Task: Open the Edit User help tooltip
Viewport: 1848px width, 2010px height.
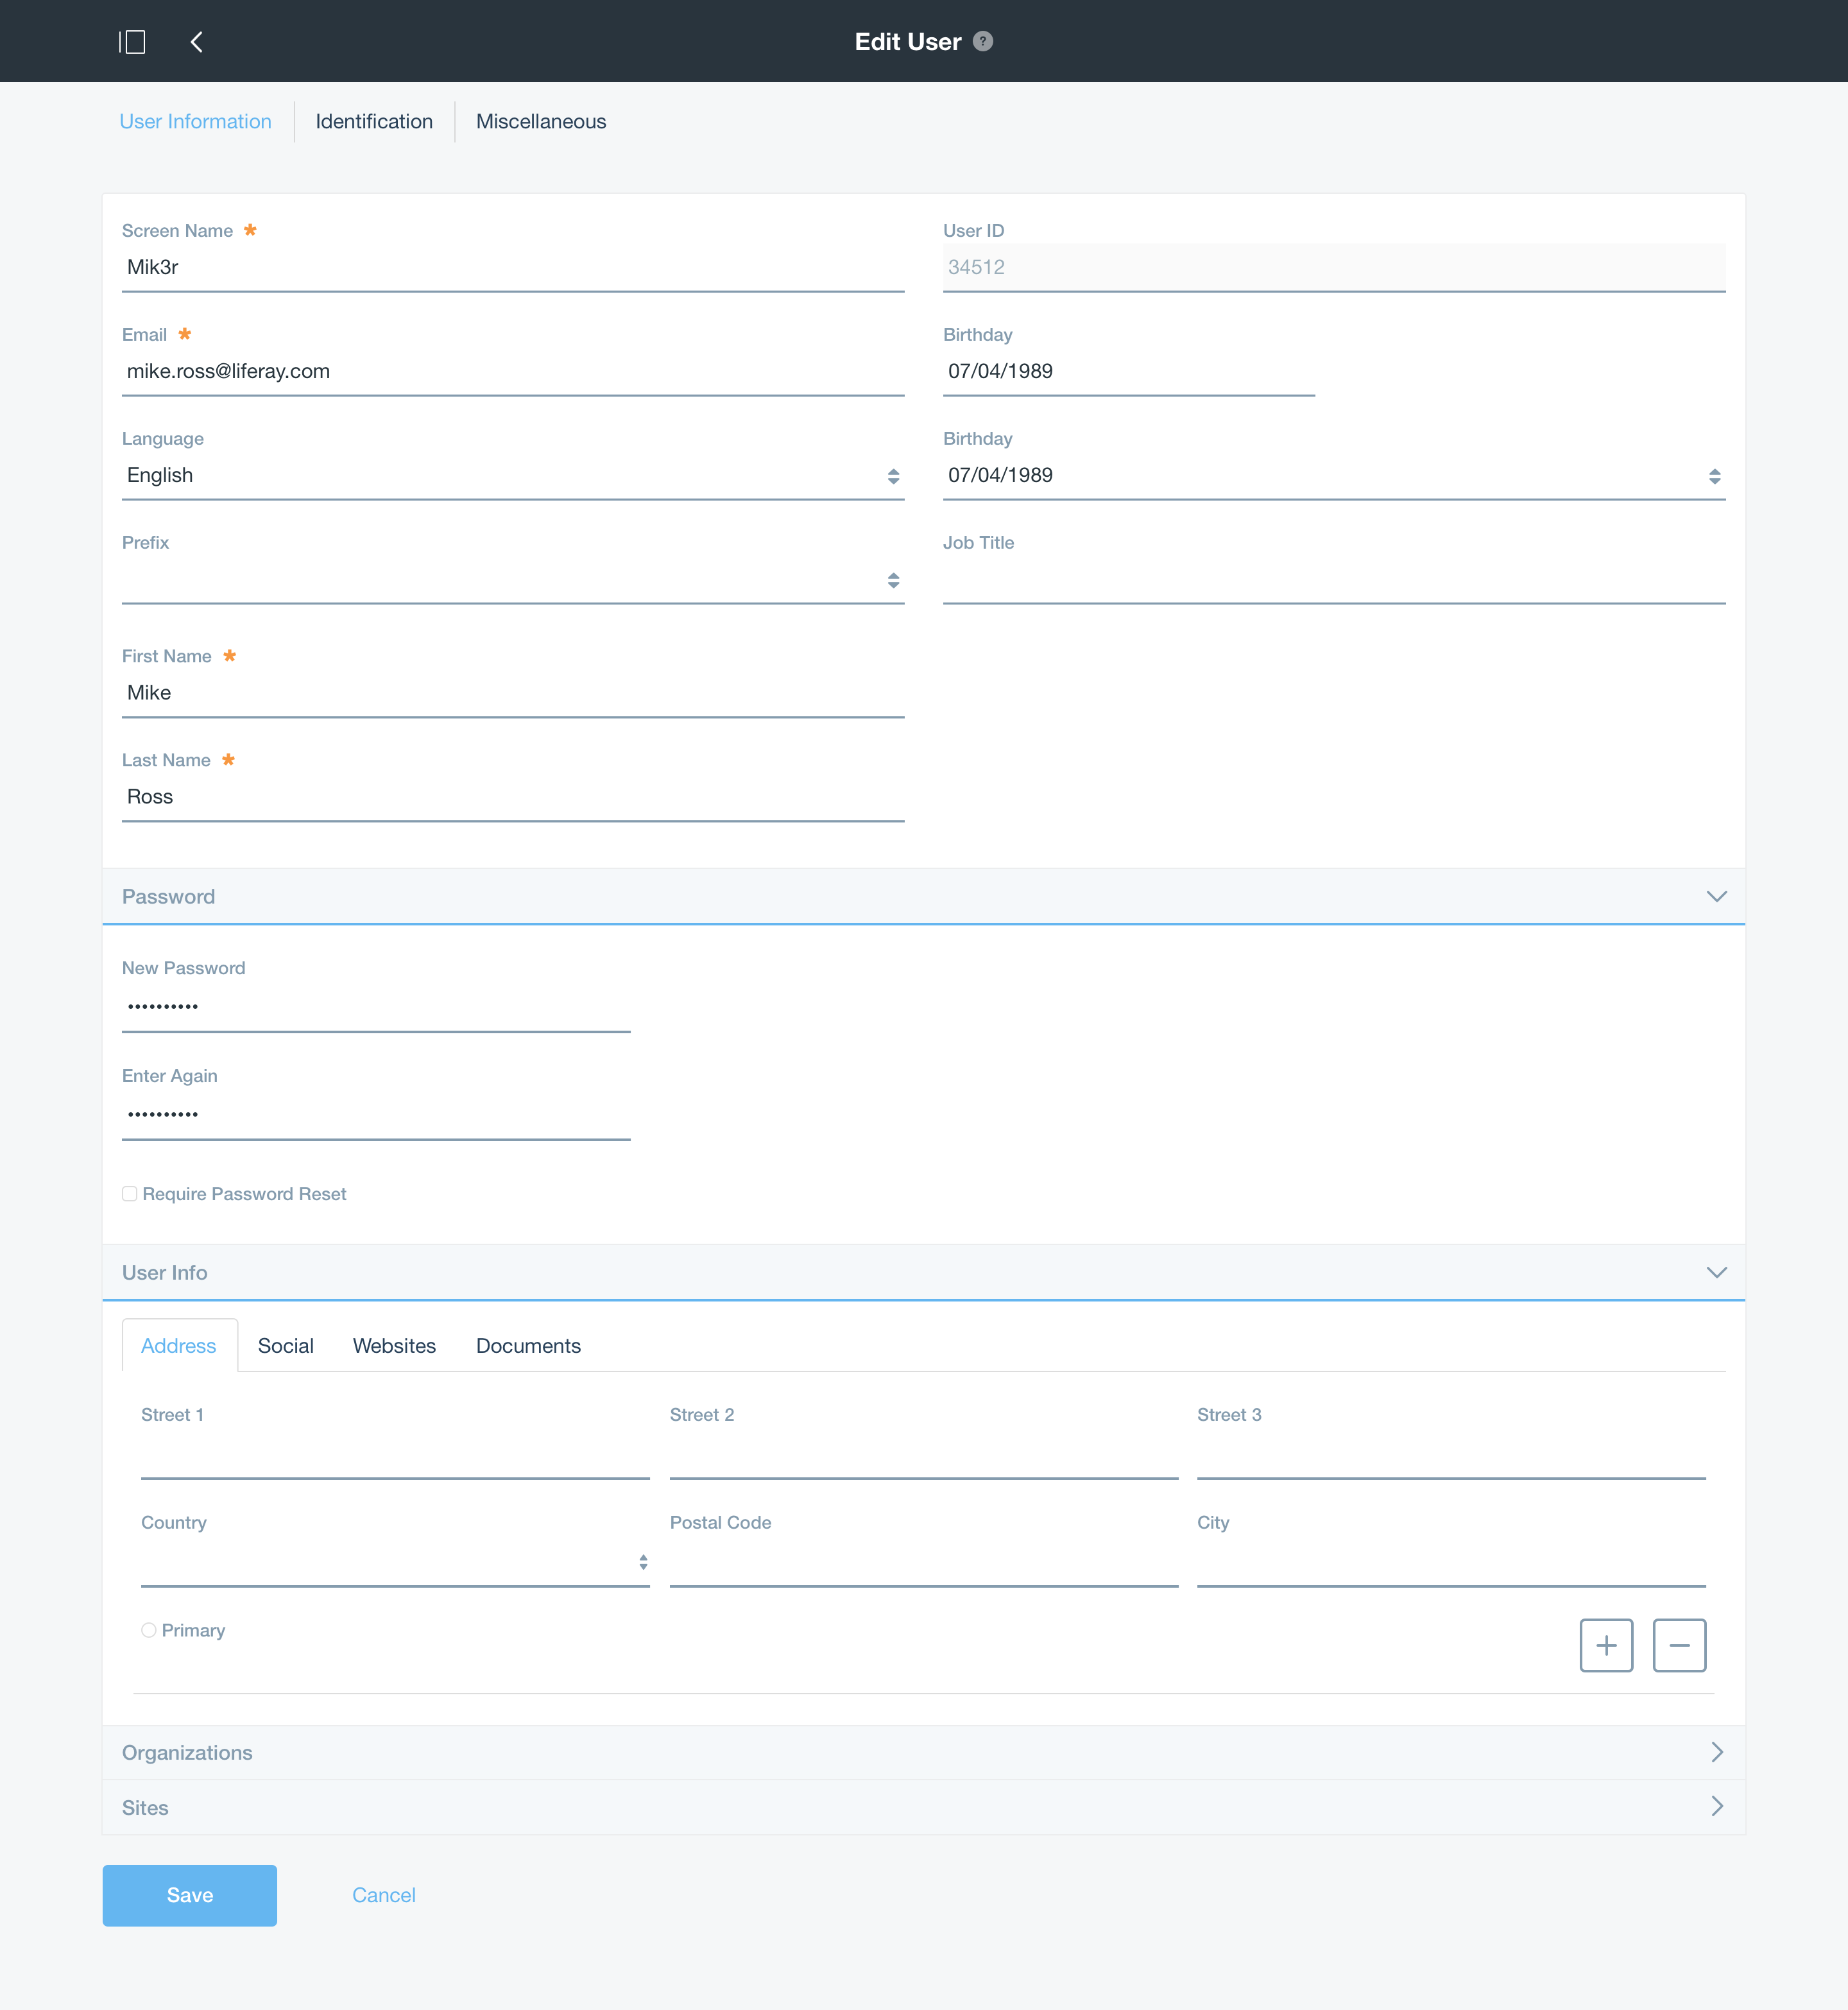Action: pos(983,41)
